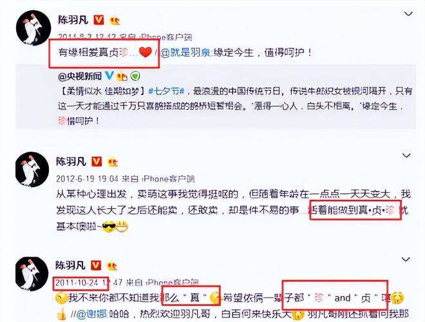
Task: Open the @就是羽泉 mention link
Action: (185, 52)
